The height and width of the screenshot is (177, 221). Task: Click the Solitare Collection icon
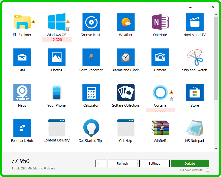click(x=126, y=93)
